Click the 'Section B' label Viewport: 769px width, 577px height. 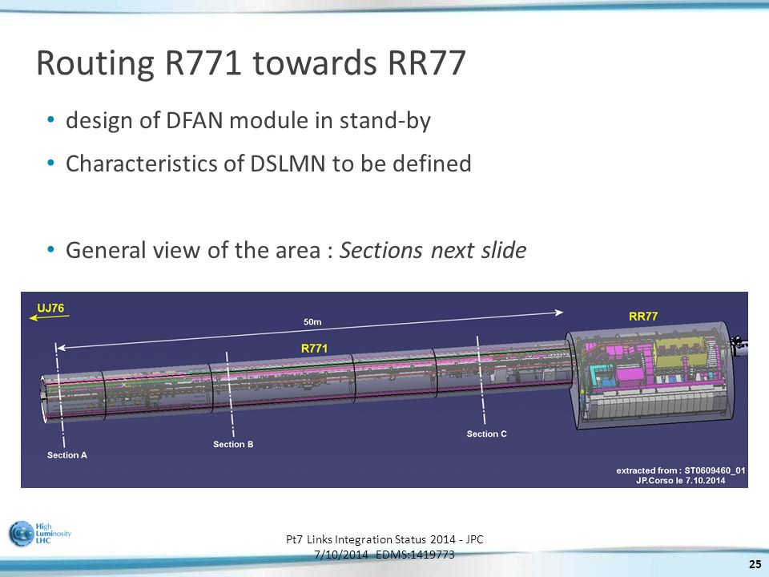(x=233, y=444)
